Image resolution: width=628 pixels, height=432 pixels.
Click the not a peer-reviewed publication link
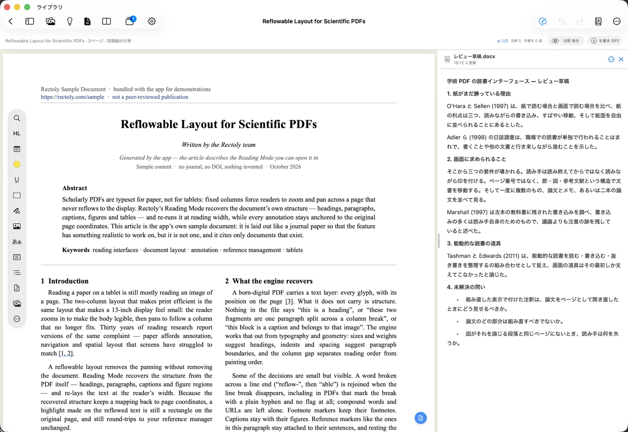[x=150, y=97]
